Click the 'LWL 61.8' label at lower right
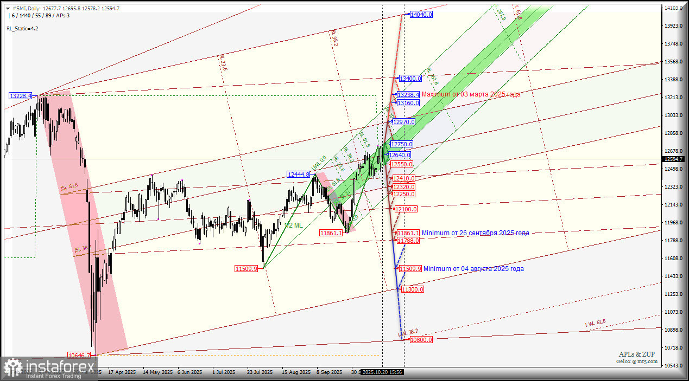 tap(596, 323)
